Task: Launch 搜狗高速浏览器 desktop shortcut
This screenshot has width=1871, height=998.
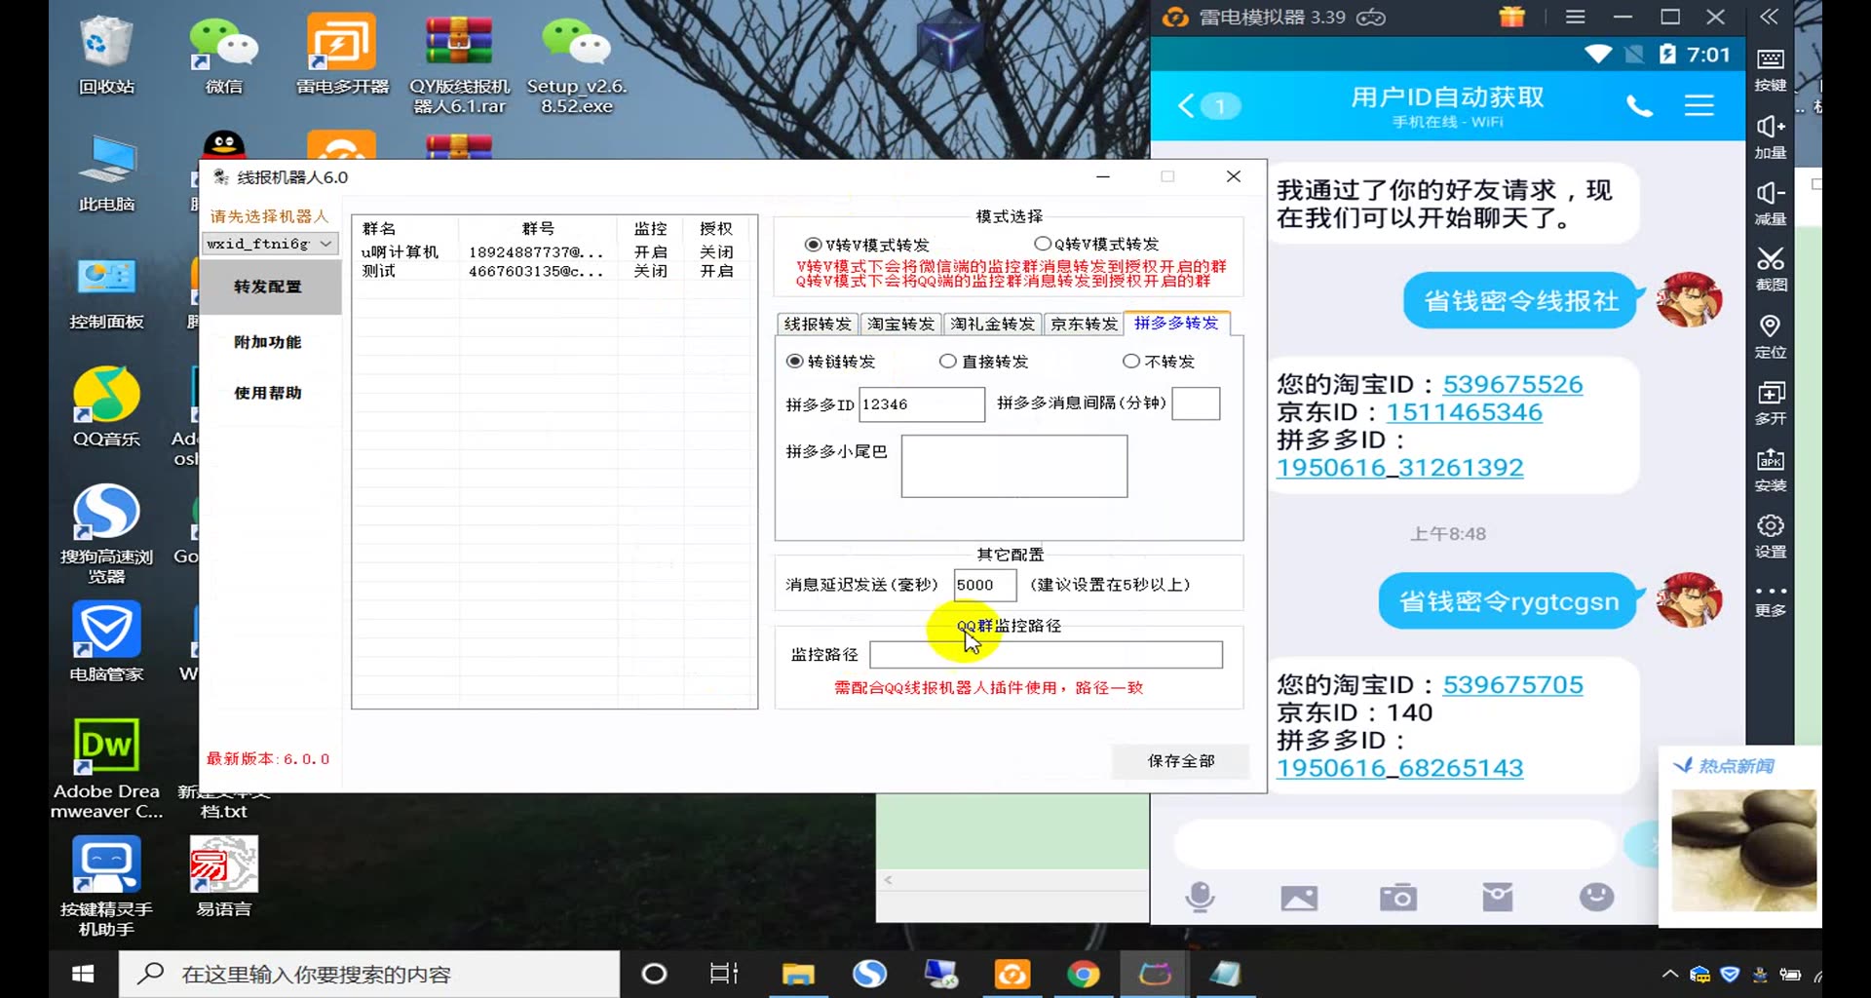Action: 106,534
